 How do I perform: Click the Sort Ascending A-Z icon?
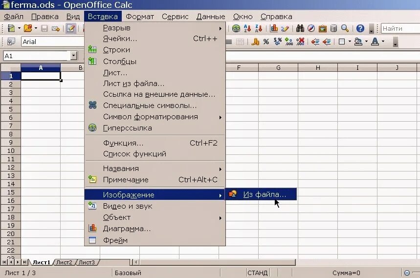pyautogui.click(x=247, y=28)
